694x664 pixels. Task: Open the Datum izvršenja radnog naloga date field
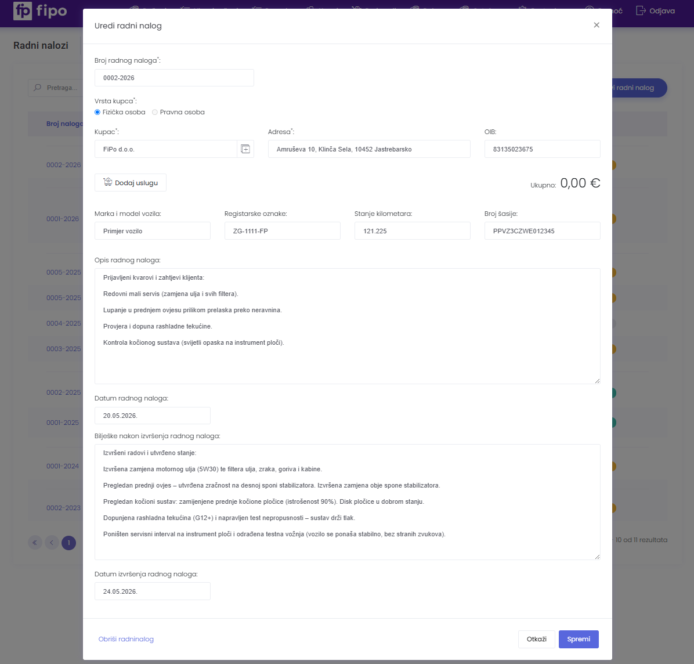pos(152,591)
